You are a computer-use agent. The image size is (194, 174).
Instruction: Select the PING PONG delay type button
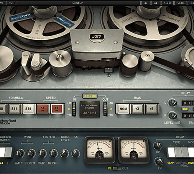click(x=185, y=153)
